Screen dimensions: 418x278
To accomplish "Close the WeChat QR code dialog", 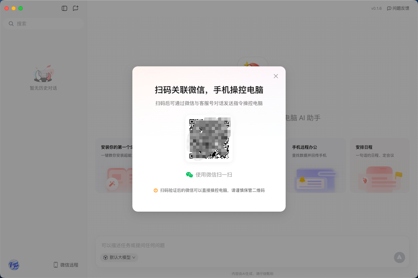I will click(276, 76).
